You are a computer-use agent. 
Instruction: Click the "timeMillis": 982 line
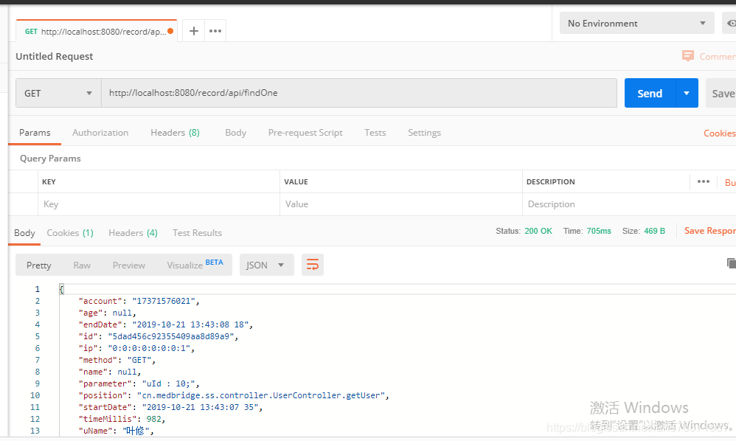tap(122, 419)
